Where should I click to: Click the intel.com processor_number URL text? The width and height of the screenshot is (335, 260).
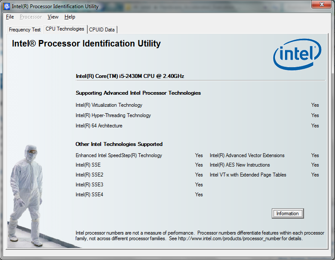coord(229,238)
